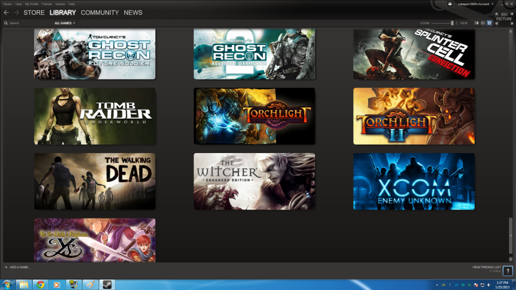Screen dimensions: 516x290
Task: Click the plus icon beside Add a Game
Action: tap(6, 267)
